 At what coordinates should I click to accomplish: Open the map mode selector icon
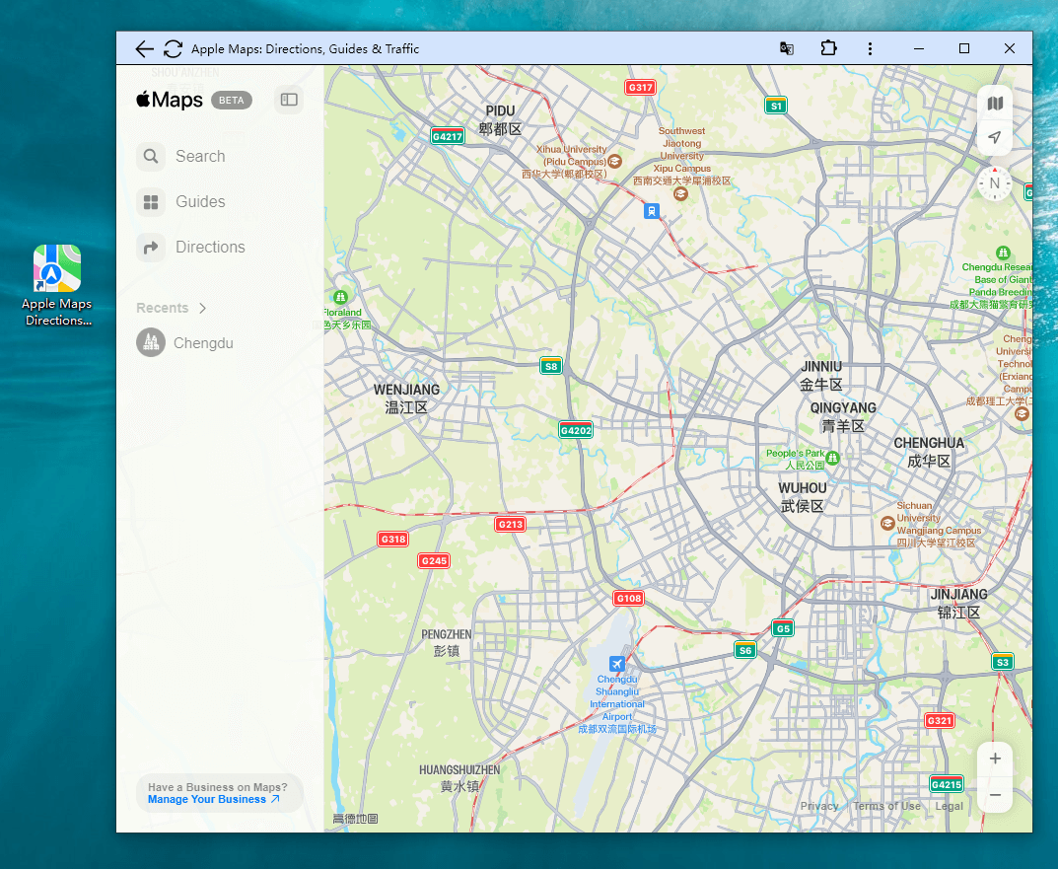pyautogui.click(x=995, y=104)
